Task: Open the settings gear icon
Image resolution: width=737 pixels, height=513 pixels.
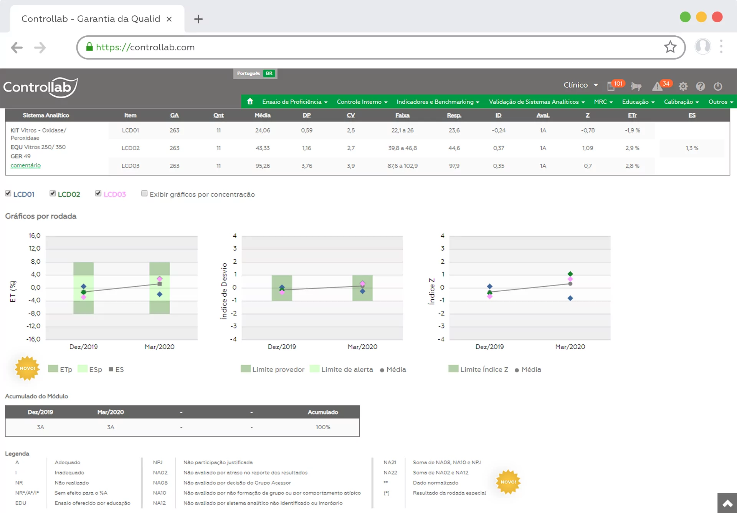Action: (x=683, y=86)
